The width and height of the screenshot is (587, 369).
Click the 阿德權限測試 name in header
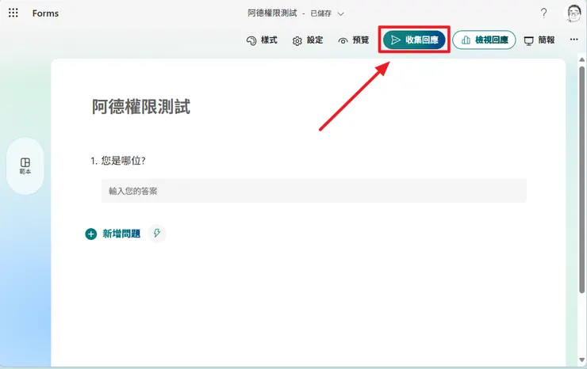pos(272,13)
